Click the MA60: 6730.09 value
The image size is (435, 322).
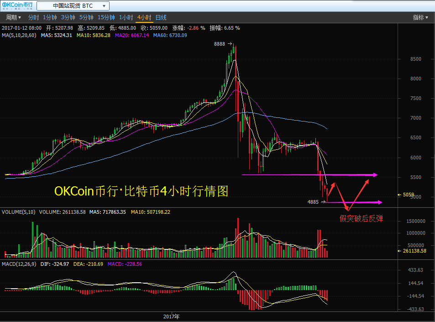[170, 35]
